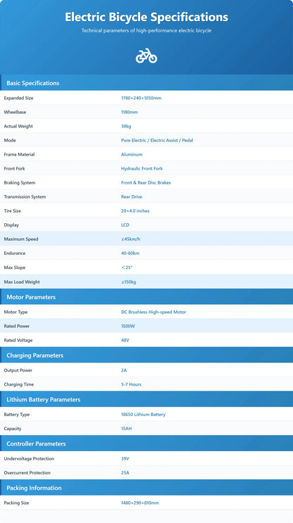Viewport: 293px width, 523px height.
Task: Click the bicycle icon in header
Action: tap(146, 56)
